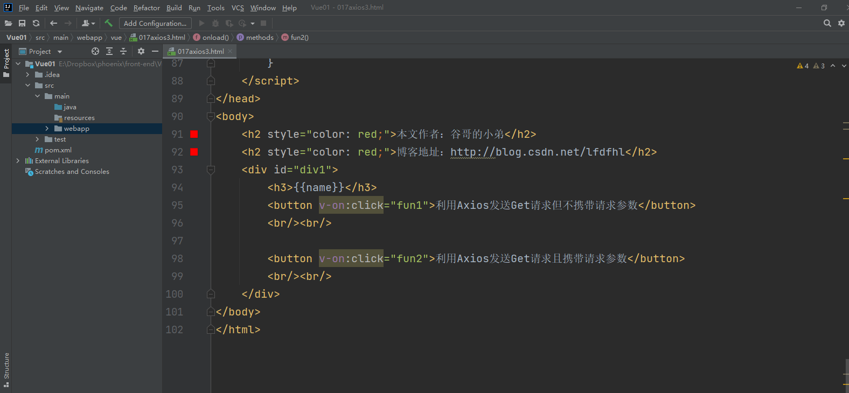Image resolution: width=849 pixels, height=393 pixels.
Task: Click the Run play icon
Action: [x=201, y=23]
